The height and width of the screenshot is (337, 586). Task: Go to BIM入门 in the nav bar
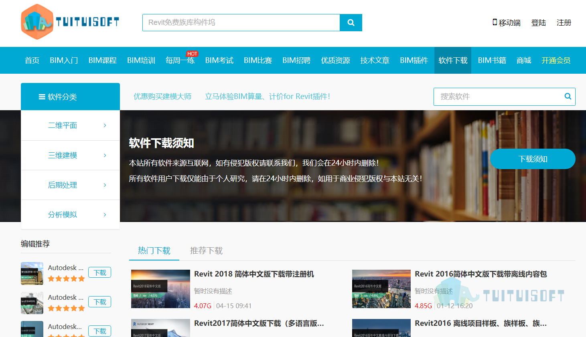tap(64, 61)
